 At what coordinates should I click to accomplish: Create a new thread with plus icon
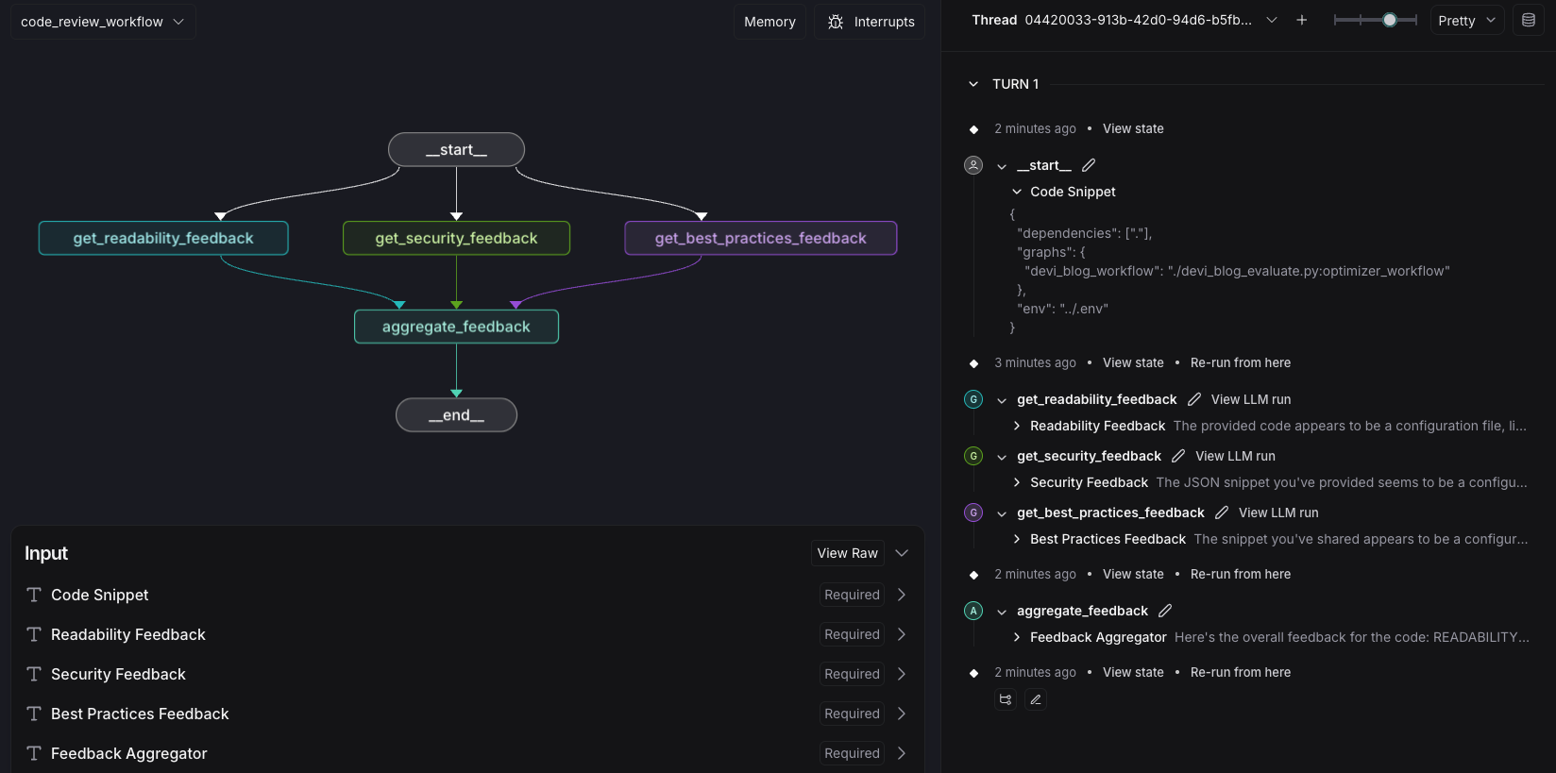pos(1302,20)
